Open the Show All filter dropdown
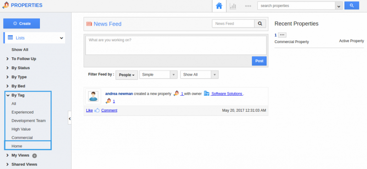 click(x=200, y=75)
